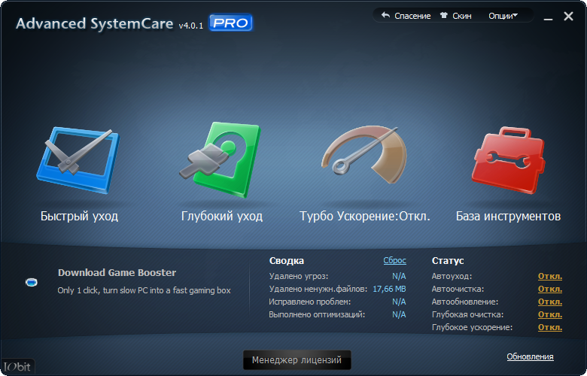Open the Спасение menu item

[x=412, y=16]
